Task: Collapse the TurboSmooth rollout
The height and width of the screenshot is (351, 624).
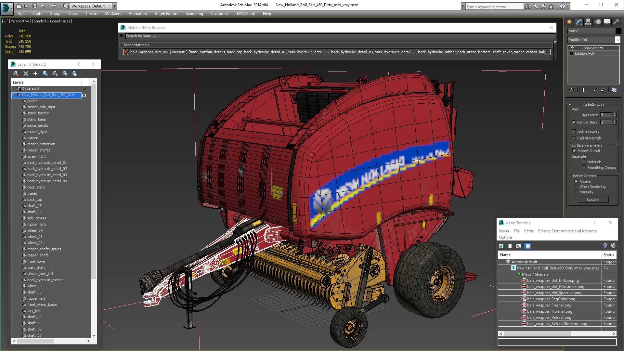Action: click(x=570, y=104)
